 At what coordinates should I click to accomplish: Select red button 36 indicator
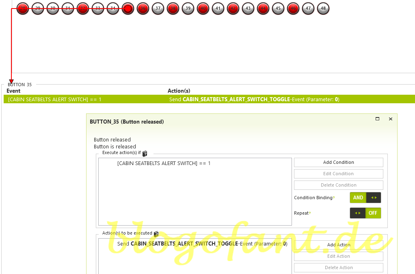coord(143,8)
